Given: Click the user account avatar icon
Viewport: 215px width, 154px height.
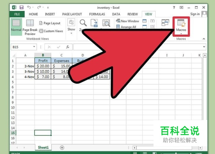Looking at the screenshot, I should coord(204,14).
